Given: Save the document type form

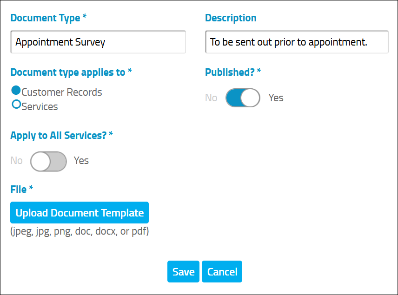Looking at the screenshot, I should (x=183, y=271).
